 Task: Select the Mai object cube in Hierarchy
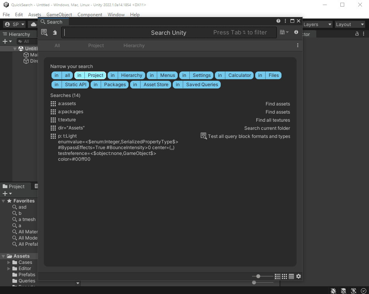(x=26, y=55)
